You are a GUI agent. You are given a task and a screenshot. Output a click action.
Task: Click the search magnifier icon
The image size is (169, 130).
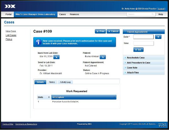153,14
